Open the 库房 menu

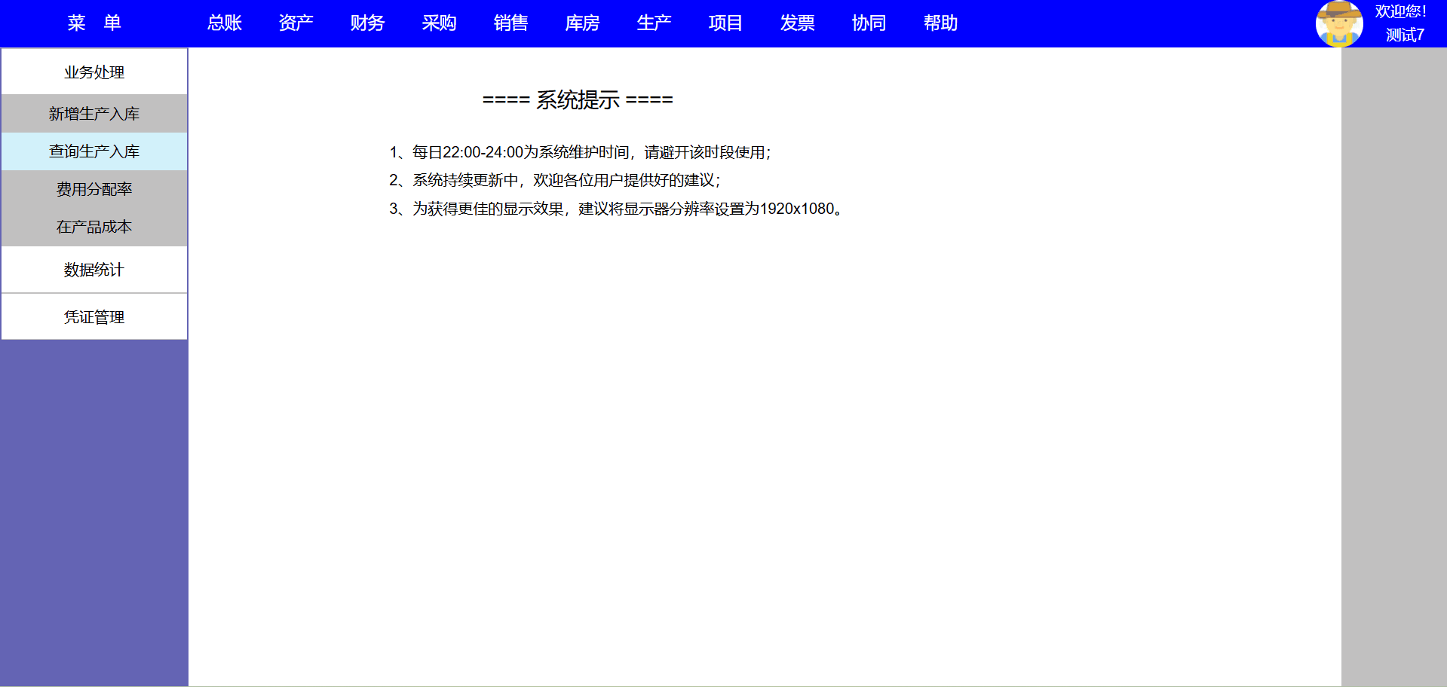[582, 23]
